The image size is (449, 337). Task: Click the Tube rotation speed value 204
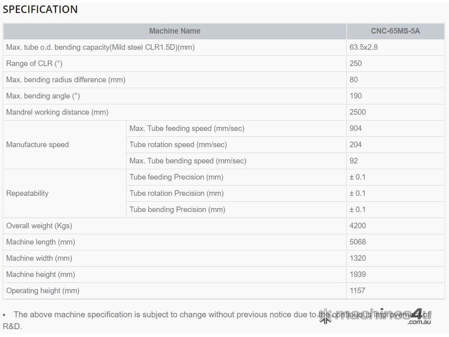(x=356, y=144)
